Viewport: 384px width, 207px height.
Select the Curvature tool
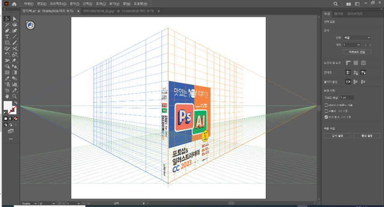coord(14,31)
